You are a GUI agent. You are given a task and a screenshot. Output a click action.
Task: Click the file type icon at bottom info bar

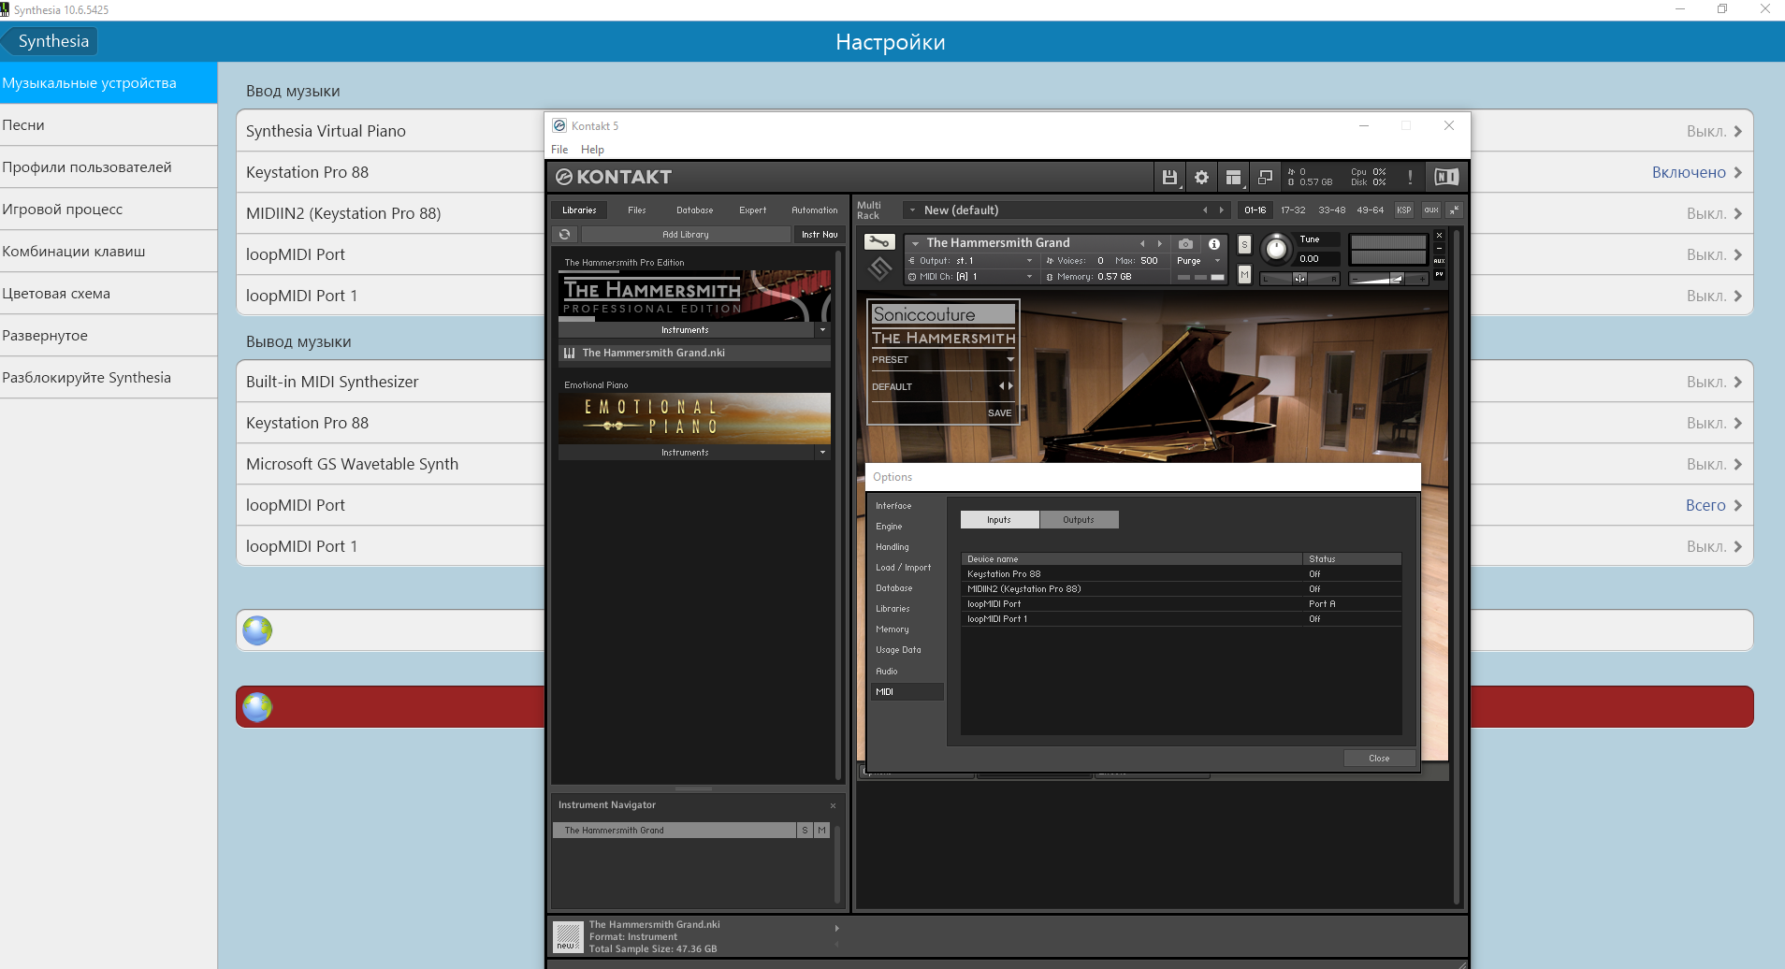567,936
